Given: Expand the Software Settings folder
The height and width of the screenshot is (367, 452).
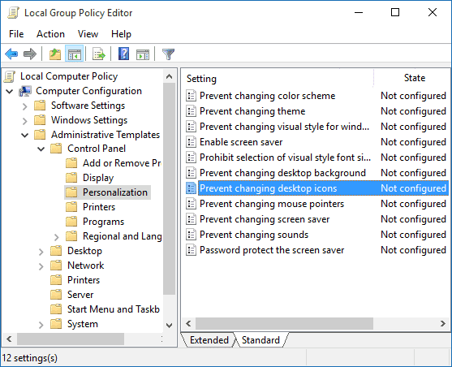Looking at the screenshot, I should coord(25,106).
